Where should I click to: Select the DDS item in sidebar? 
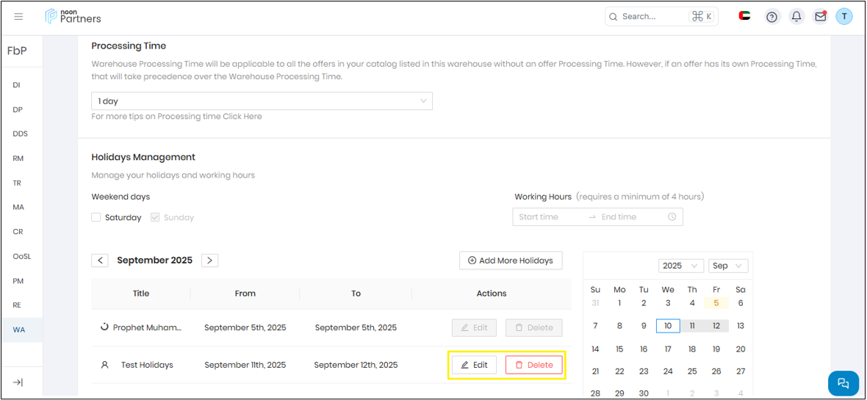21,134
